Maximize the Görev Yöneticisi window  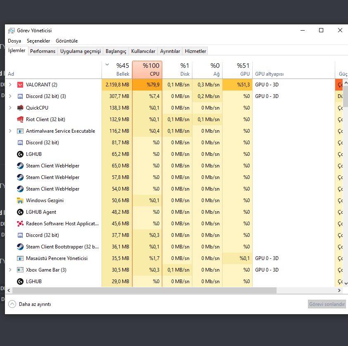(x=321, y=30)
